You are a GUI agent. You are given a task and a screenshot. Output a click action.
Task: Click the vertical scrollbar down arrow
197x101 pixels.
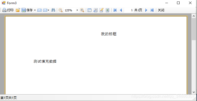click(x=194, y=92)
